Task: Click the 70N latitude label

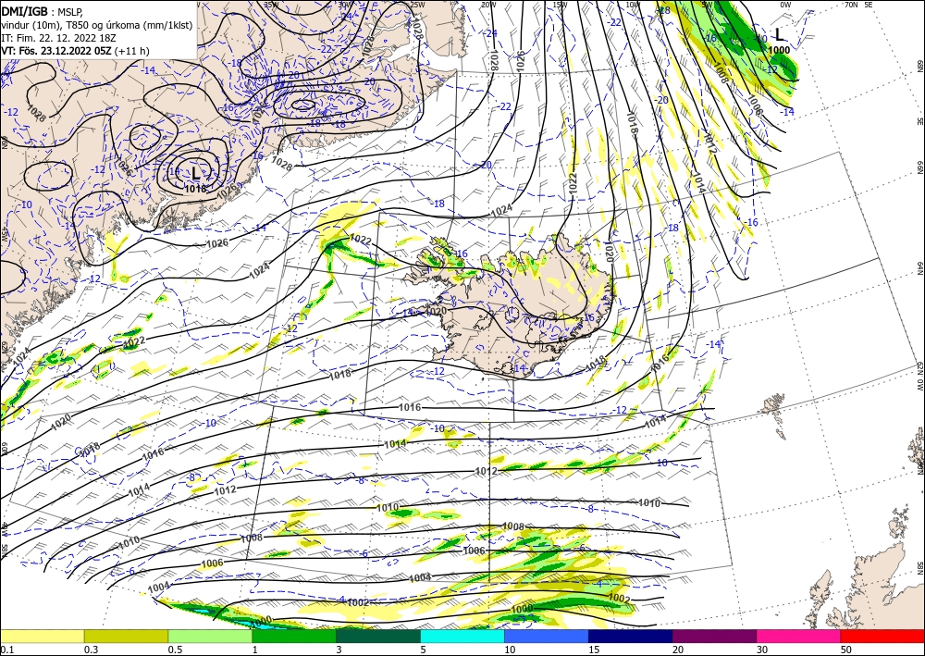Action: tap(851, 4)
